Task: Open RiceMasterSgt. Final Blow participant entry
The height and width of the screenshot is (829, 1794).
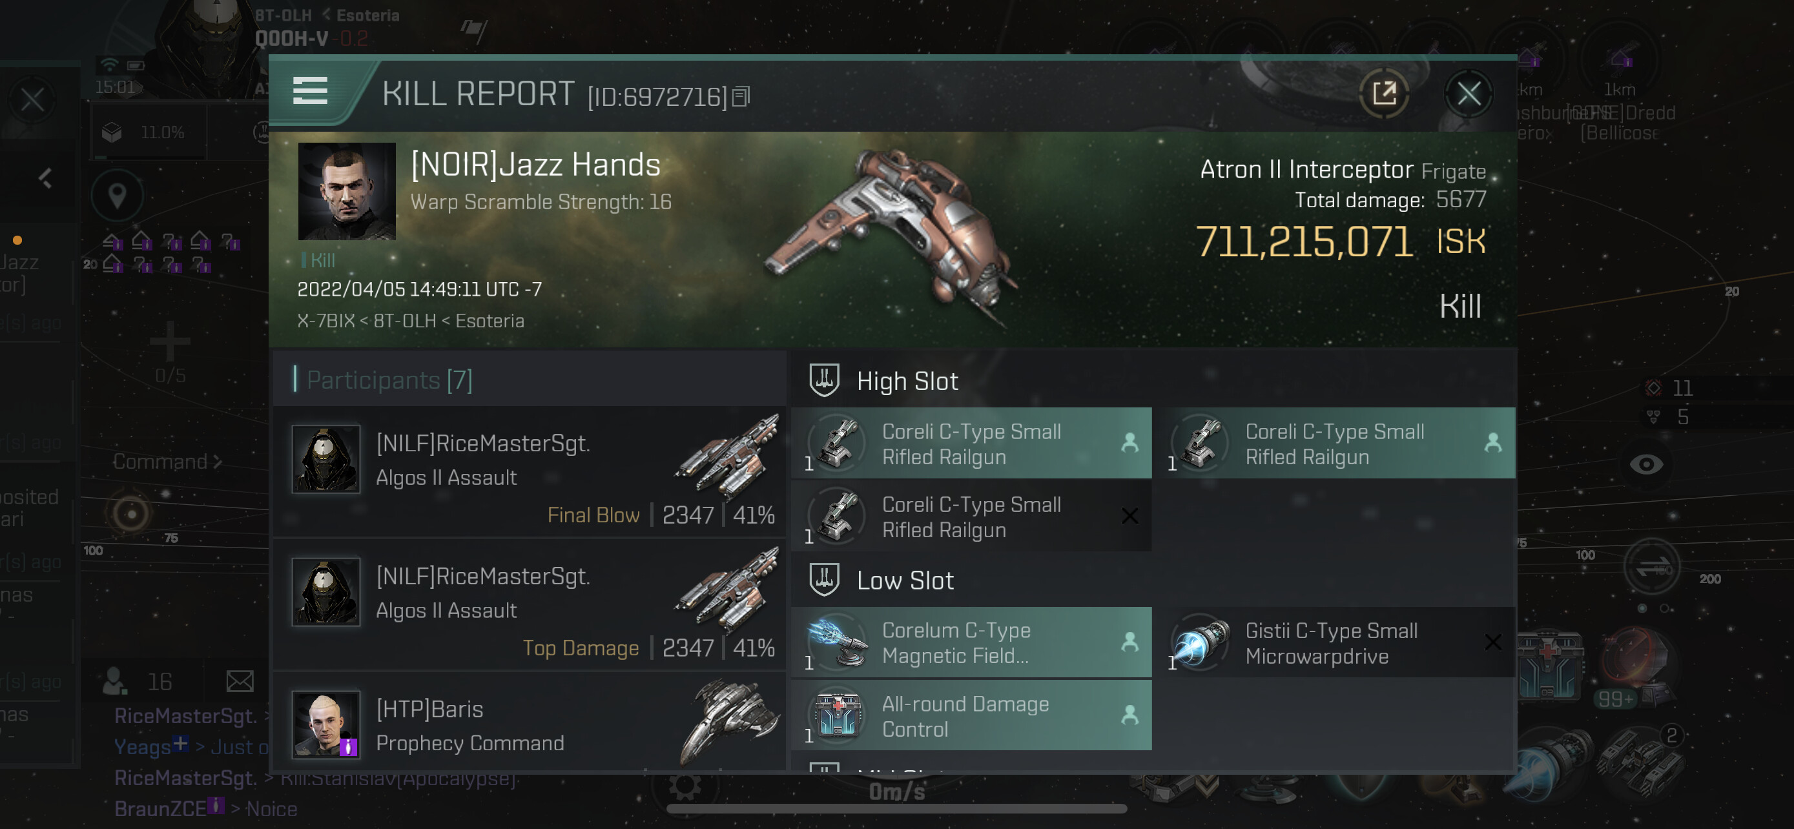Action: [531, 471]
